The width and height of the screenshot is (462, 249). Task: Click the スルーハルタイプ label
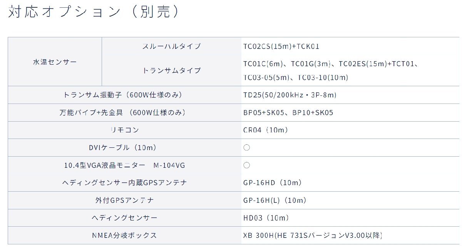[x=172, y=47]
